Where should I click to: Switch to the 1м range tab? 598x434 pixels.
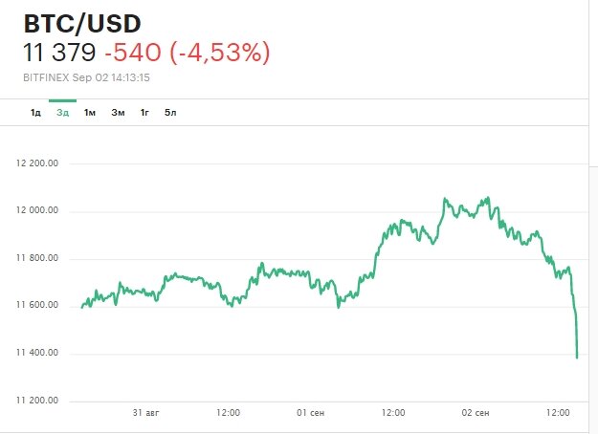90,113
